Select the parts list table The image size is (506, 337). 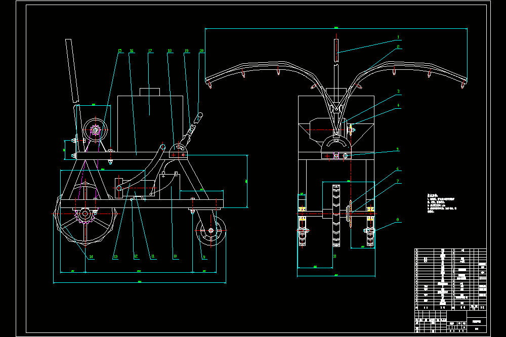click(450, 279)
